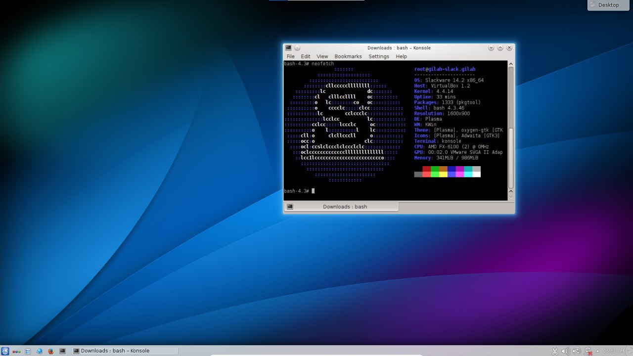Click the Konsole terminal scrollbar handle

[x=511, y=158]
